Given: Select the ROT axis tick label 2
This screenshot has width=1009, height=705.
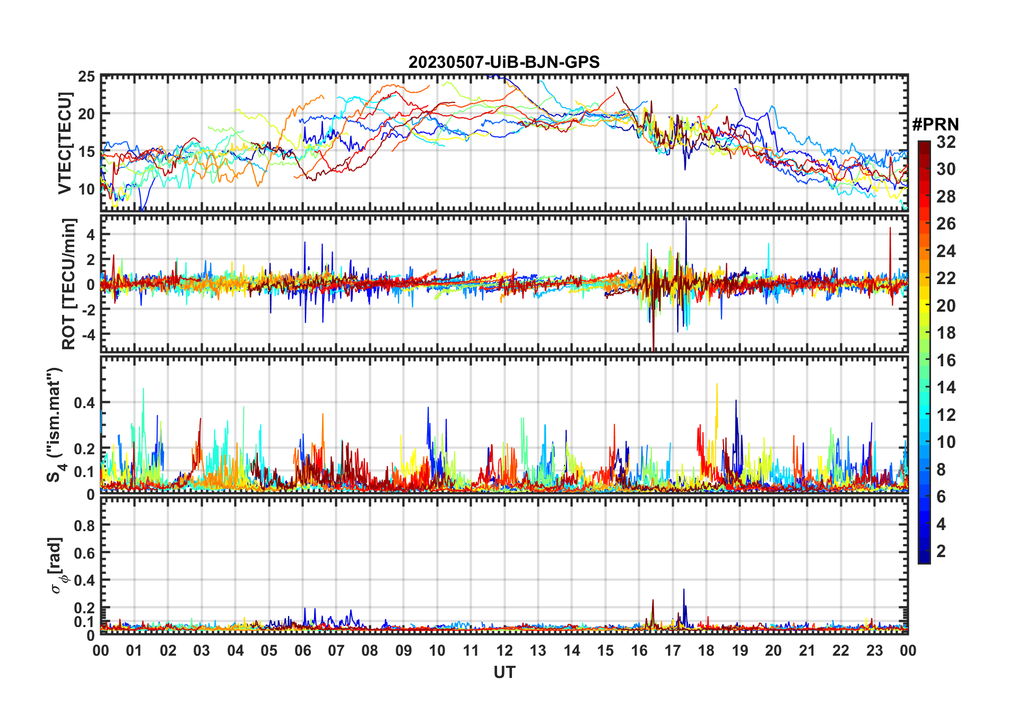Looking at the screenshot, I should click(91, 259).
